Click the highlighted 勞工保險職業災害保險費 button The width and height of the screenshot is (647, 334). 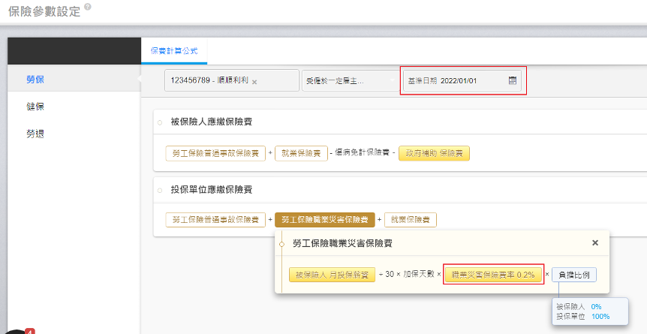(x=324, y=220)
